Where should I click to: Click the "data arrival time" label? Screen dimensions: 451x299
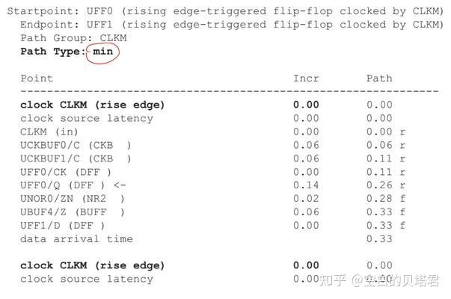[x=76, y=239]
